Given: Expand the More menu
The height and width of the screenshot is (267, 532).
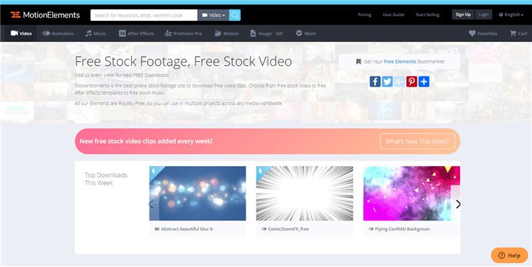Looking at the screenshot, I should [x=306, y=33].
